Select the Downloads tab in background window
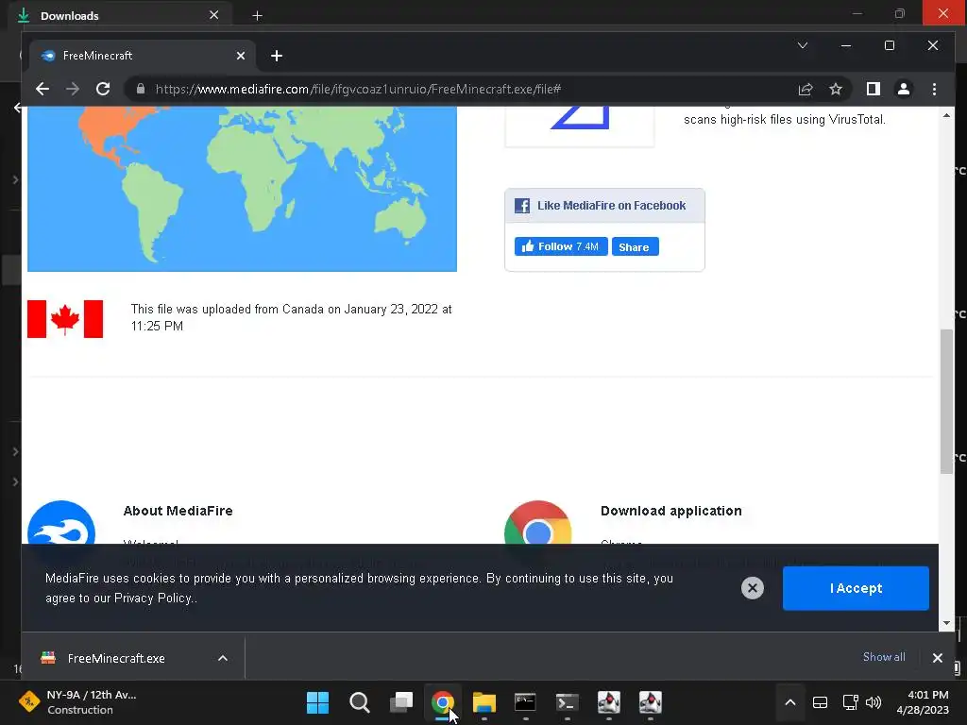The width and height of the screenshot is (967, 725). point(120,15)
